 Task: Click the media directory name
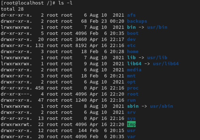[134, 70]
